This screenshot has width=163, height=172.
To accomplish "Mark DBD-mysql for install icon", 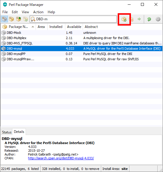I will pyautogui.click(x=124, y=19).
